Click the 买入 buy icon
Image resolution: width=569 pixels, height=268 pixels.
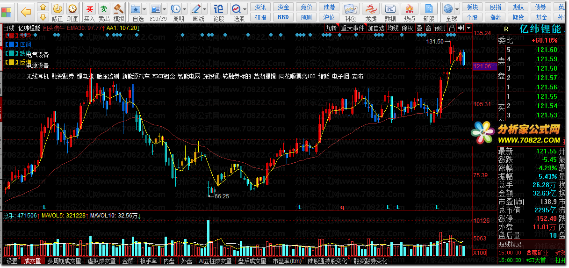tap(89, 12)
